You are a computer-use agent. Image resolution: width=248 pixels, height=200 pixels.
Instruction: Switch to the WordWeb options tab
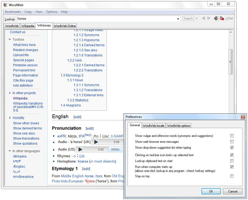click(179, 126)
